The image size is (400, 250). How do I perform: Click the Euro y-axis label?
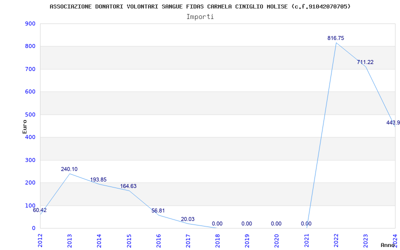click(x=24, y=126)
